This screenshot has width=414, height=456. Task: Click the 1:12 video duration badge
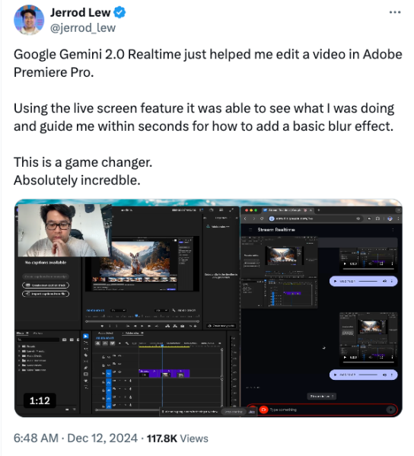[x=40, y=400]
